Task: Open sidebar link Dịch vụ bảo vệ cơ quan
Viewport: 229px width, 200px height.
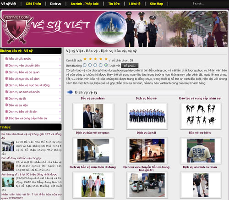Action: (x=24, y=72)
